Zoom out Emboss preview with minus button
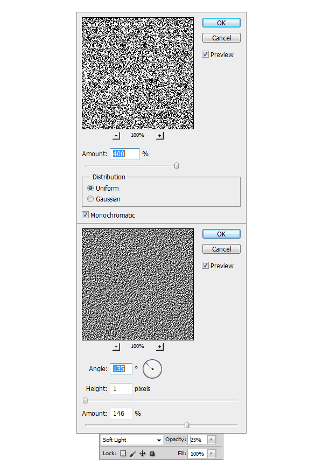 tap(116, 347)
